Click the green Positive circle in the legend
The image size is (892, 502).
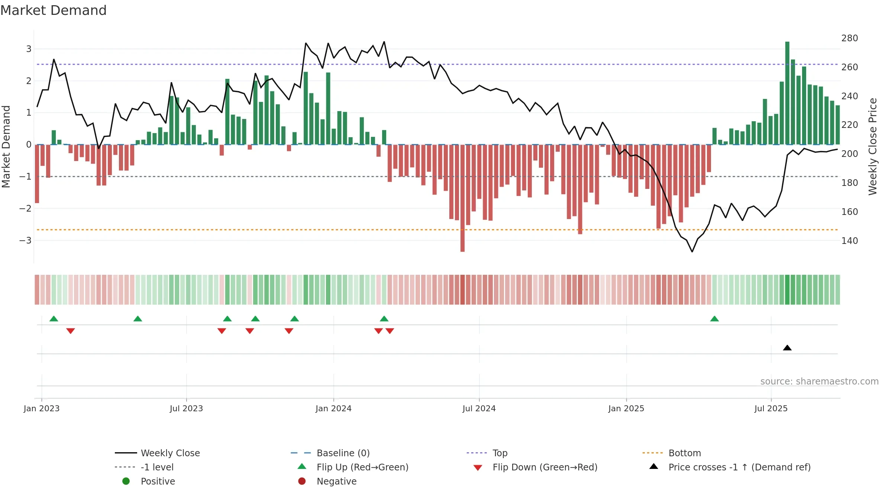tap(126, 481)
